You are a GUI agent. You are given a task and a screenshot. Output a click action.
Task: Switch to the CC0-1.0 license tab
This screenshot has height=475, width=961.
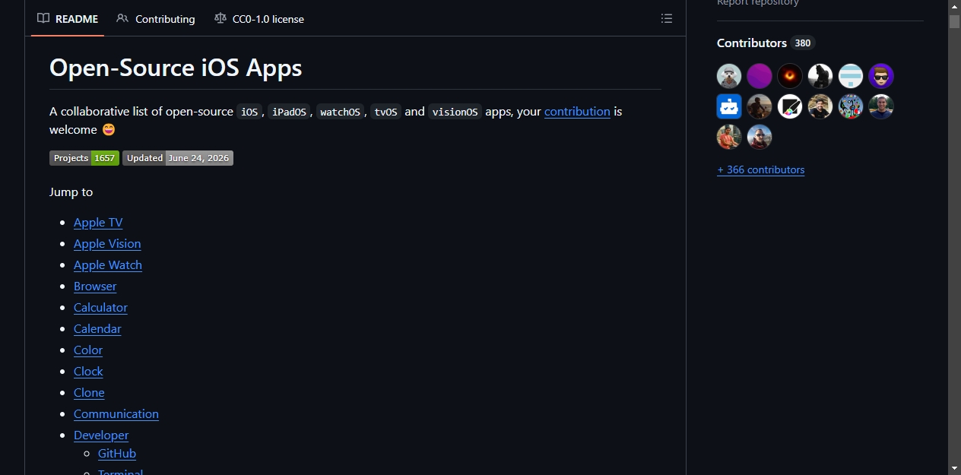coord(259,19)
